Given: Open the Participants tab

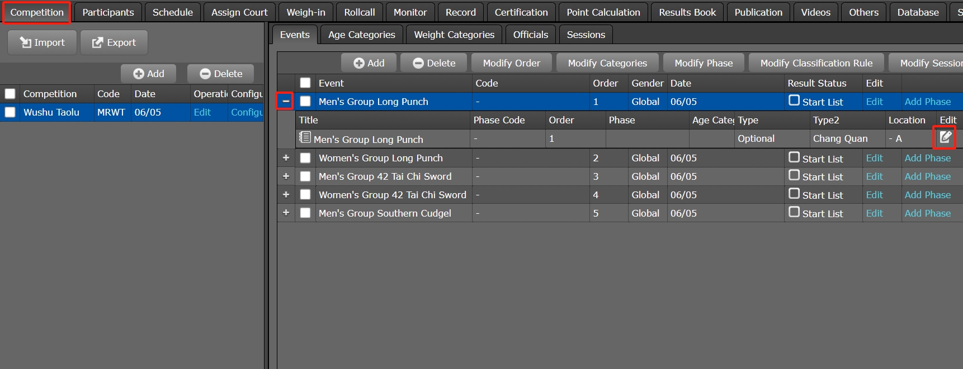Looking at the screenshot, I should pyautogui.click(x=108, y=12).
